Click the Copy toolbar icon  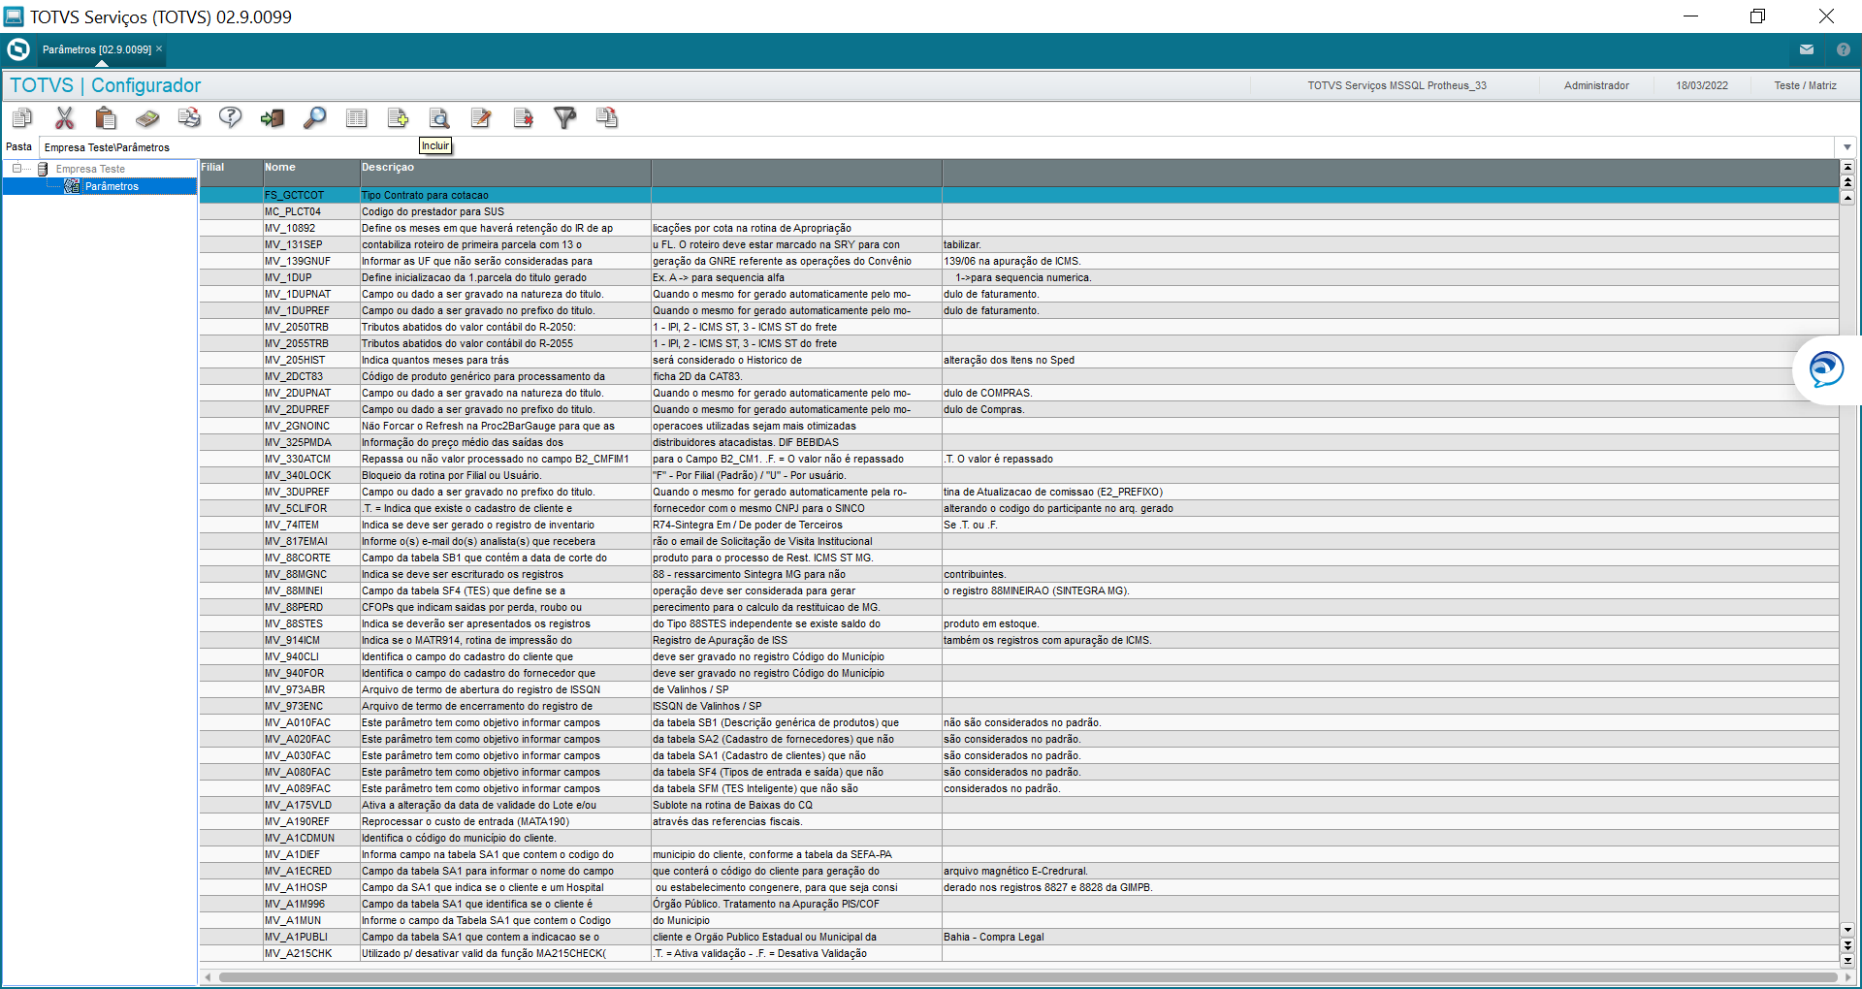pos(22,118)
